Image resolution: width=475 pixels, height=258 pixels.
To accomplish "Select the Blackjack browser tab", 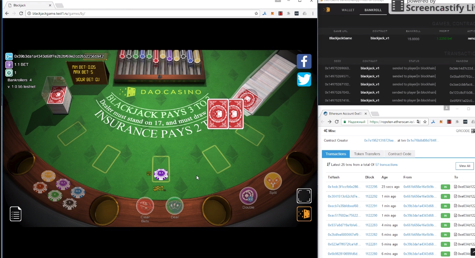I will click(x=29, y=5).
